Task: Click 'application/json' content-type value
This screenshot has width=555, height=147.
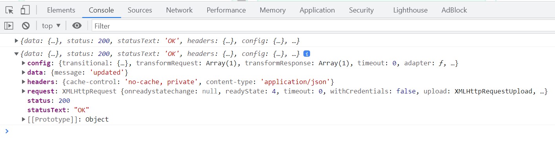Action: (x=296, y=82)
